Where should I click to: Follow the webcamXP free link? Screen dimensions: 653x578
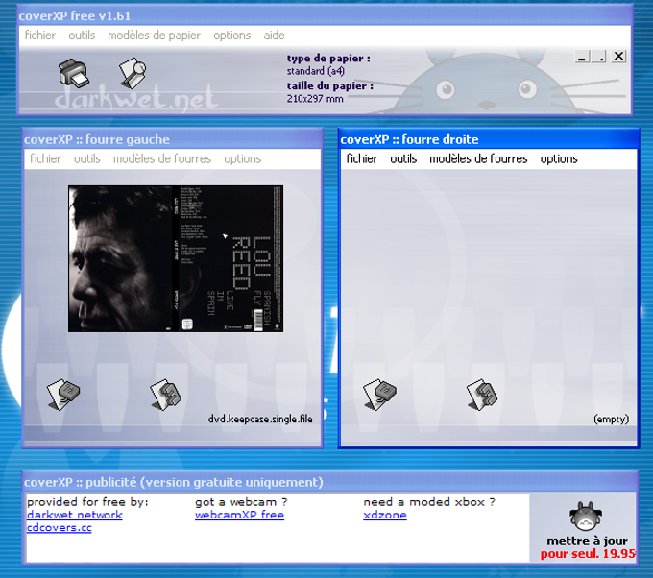[x=239, y=515]
